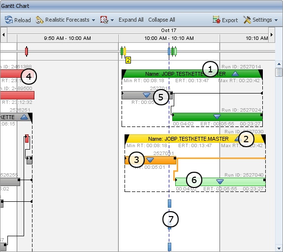Expand the orange task 2527031 bar

click(150, 160)
